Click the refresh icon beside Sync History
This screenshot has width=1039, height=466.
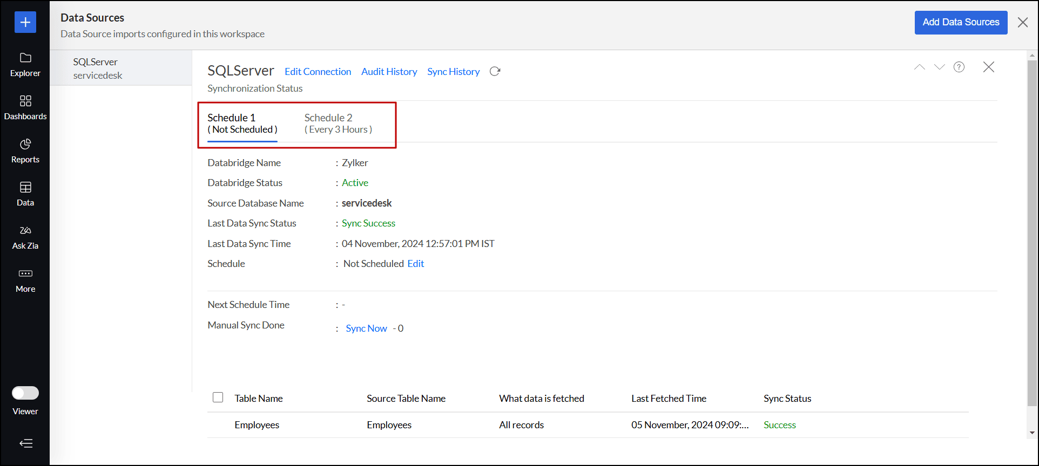pyautogui.click(x=495, y=72)
